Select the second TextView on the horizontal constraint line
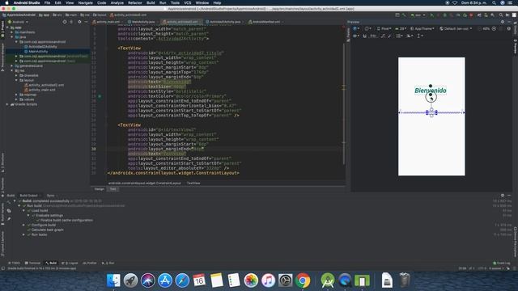Image resolution: width=518 pixels, height=291 pixels. click(x=431, y=112)
